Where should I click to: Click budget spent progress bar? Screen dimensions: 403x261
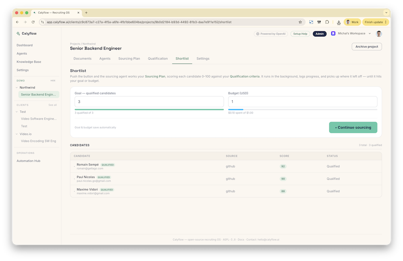[303, 110]
